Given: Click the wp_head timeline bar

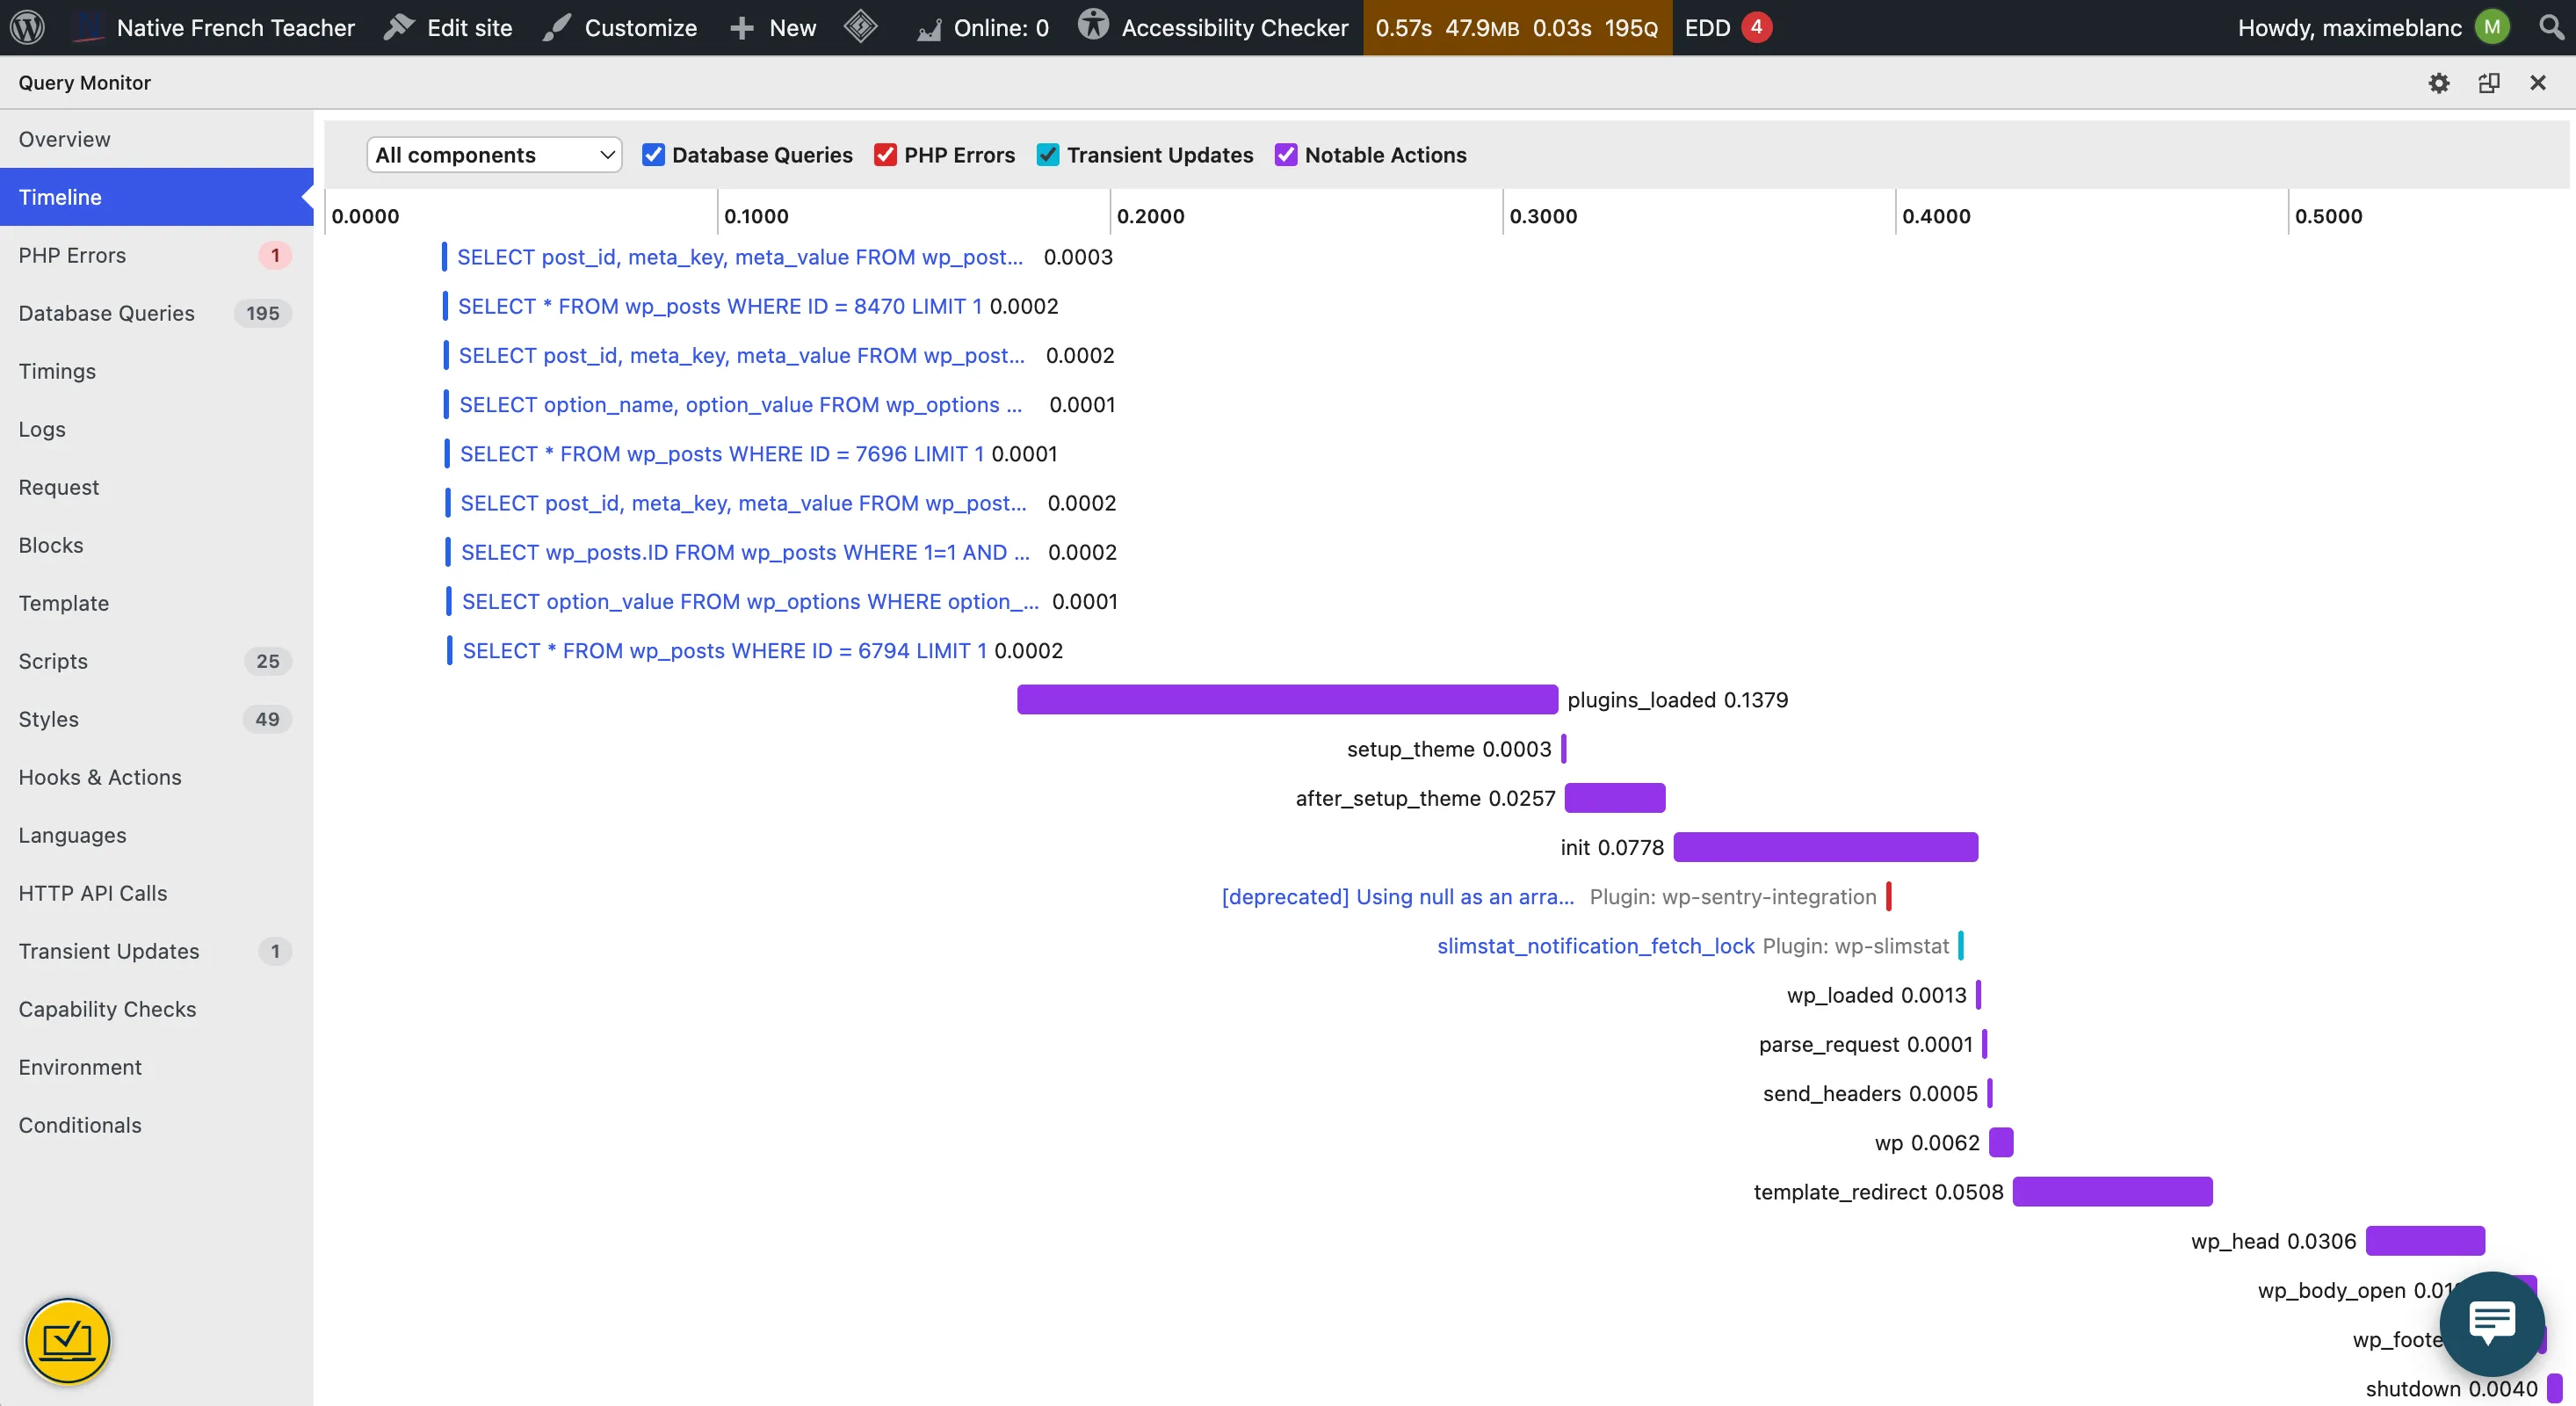Looking at the screenshot, I should (x=2426, y=1241).
